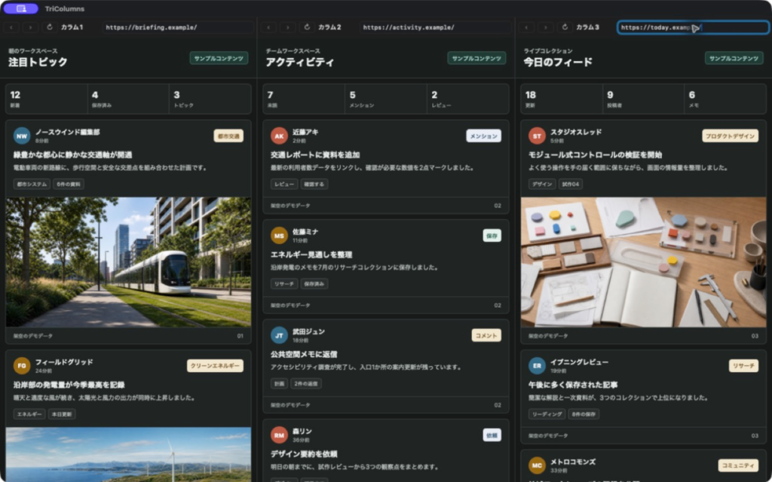Click the FG avatar of フィールドグリッド
This screenshot has width=772, height=482.
(22, 366)
